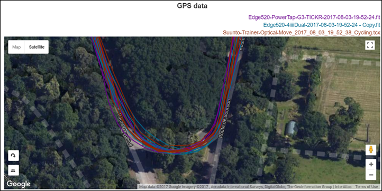The height and width of the screenshot is (191, 382).
Task: Toggle the Edge520-PowerTap-G3-TICKR track legend
Action: tap(314, 17)
